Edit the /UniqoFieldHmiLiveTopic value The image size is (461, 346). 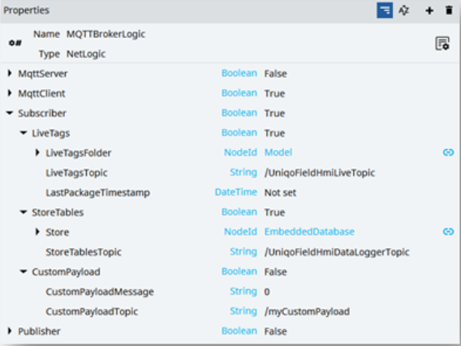point(320,173)
